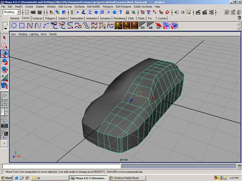Open the shelf options arrow at left of the shelf

[5, 28]
